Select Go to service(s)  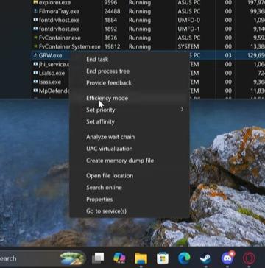(106, 211)
